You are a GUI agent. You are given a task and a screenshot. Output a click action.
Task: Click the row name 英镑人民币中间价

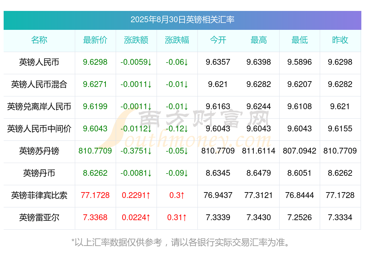[39, 128]
